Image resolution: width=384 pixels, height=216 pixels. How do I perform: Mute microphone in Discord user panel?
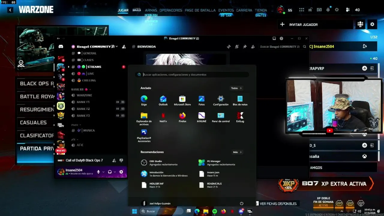[x=98, y=172]
